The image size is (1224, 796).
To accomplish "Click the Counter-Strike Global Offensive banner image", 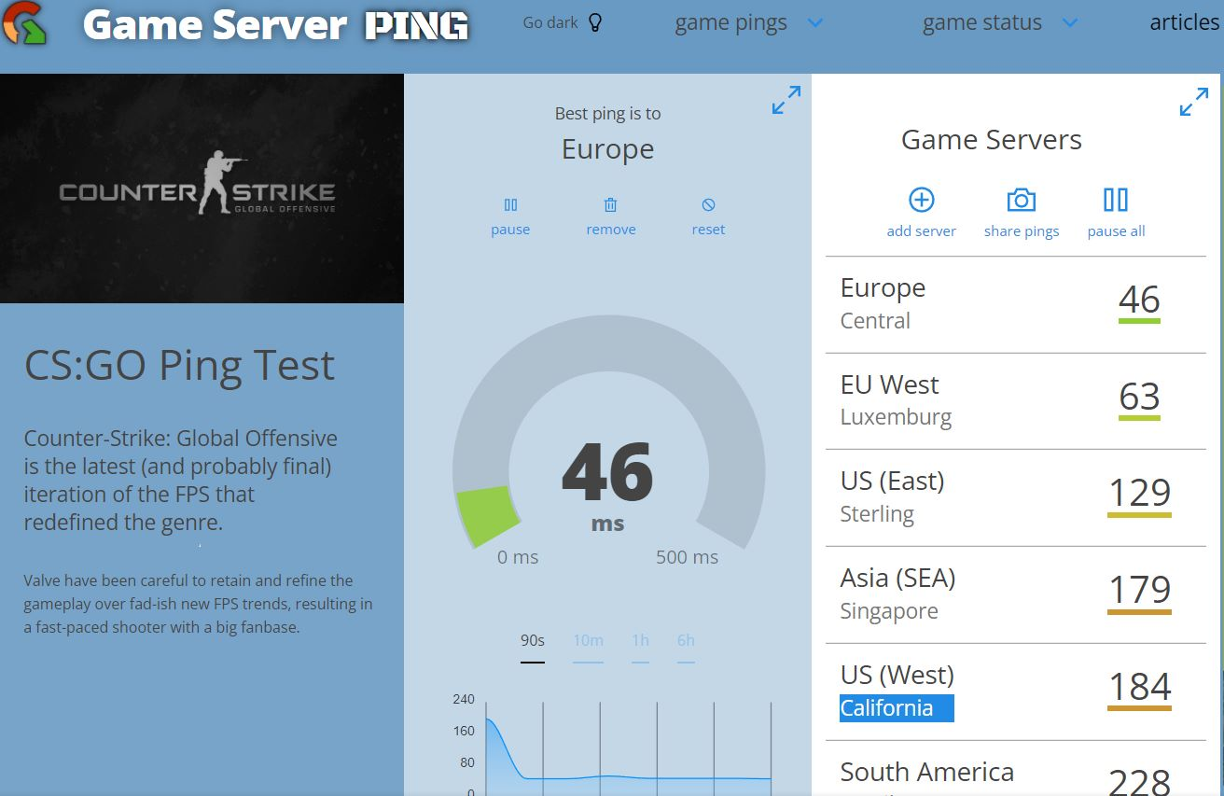I will click(202, 189).
